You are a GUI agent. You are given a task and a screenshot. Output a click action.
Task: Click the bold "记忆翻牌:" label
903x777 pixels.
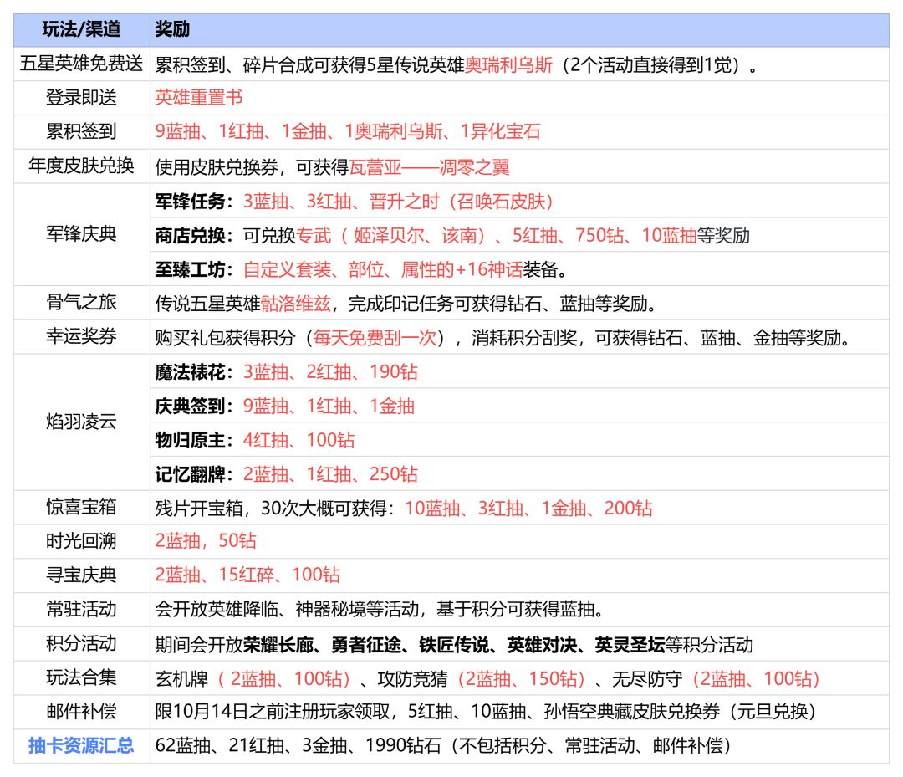(x=195, y=474)
